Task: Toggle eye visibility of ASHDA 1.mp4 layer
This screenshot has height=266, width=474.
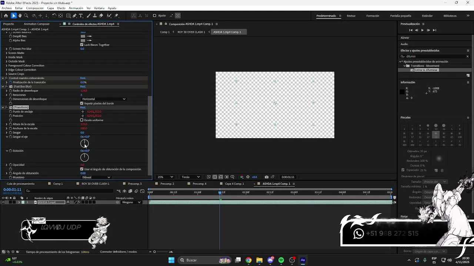Action: pos(3,202)
